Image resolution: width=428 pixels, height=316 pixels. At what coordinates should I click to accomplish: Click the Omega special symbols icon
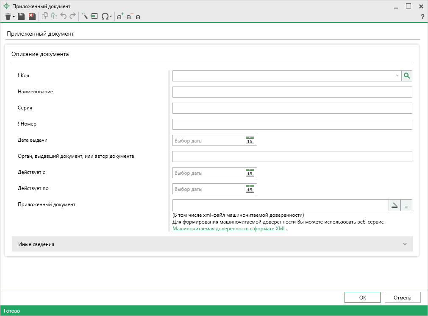(x=105, y=17)
